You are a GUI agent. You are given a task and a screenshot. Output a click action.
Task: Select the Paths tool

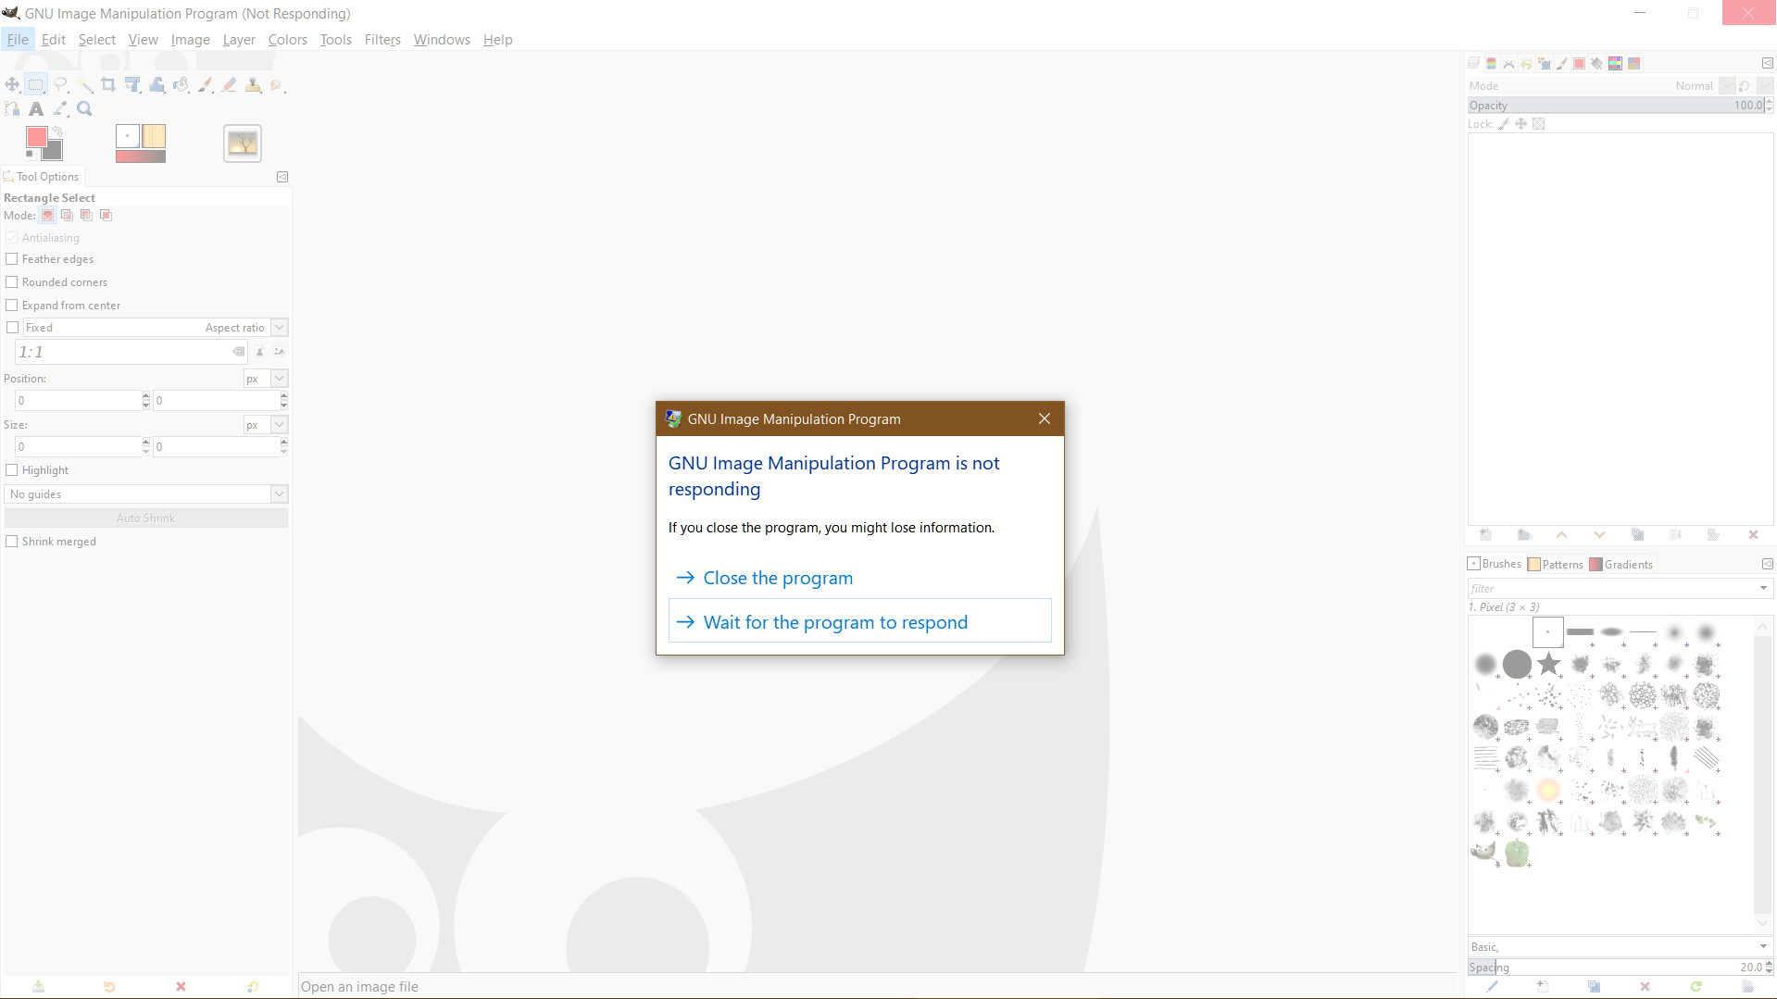(12, 109)
